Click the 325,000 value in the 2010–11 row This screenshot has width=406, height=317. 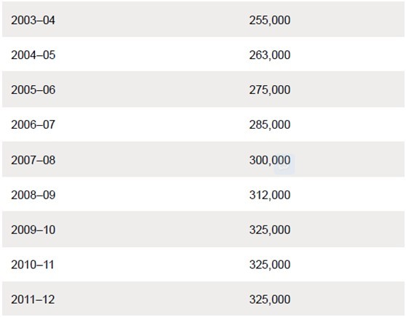(x=269, y=265)
